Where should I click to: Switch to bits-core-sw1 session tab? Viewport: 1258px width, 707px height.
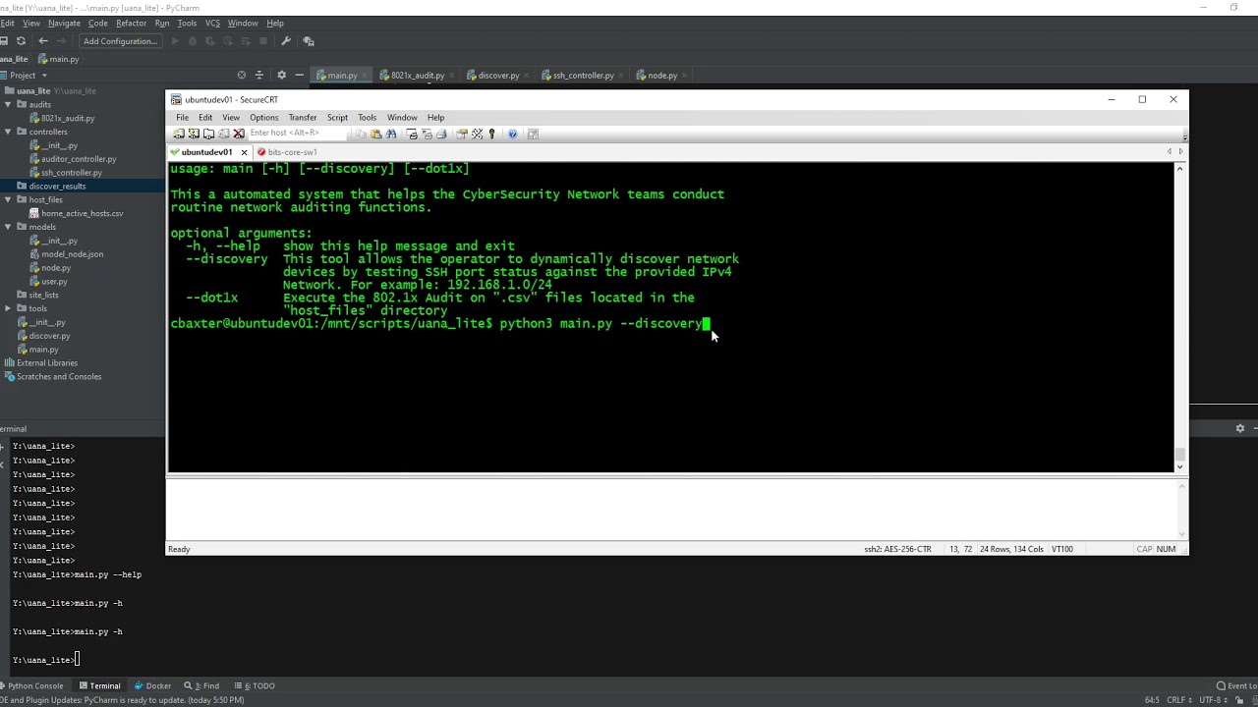tap(286, 152)
